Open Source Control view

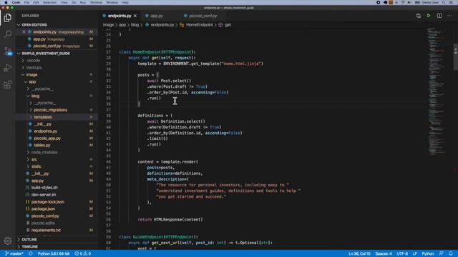tap(8, 51)
